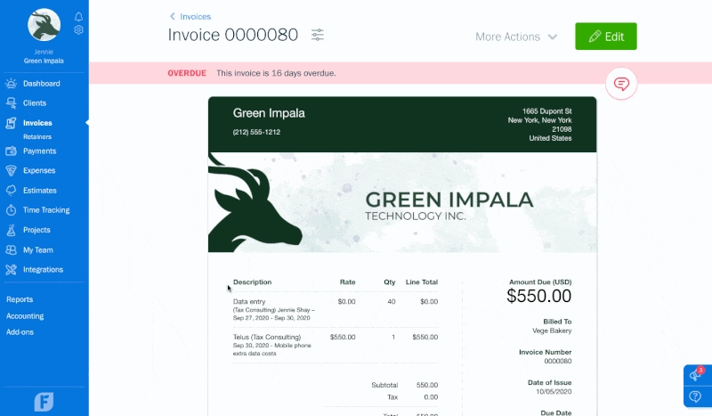Image resolution: width=712 pixels, height=416 pixels.
Task: Open Payments menu item
Action: coord(39,151)
